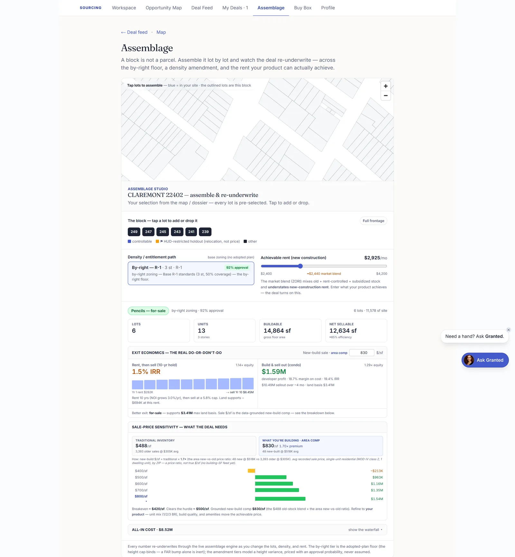Dismiss the Ask Granted hint bubble
The height and width of the screenshot is (557, 515).
tap(509, 330)
